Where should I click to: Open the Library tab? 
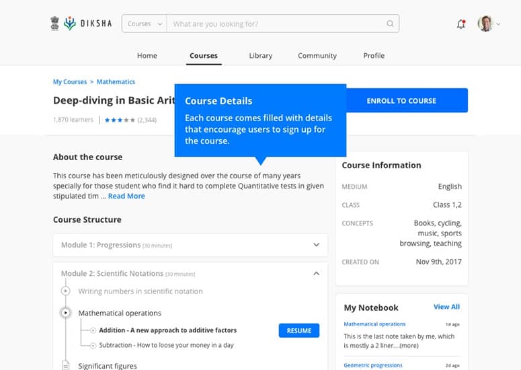pos(261,56)
